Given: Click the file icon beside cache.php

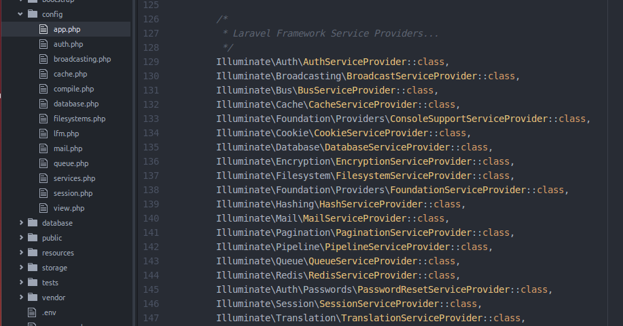Looking at the screenshot, I should (x=43, y=74).
